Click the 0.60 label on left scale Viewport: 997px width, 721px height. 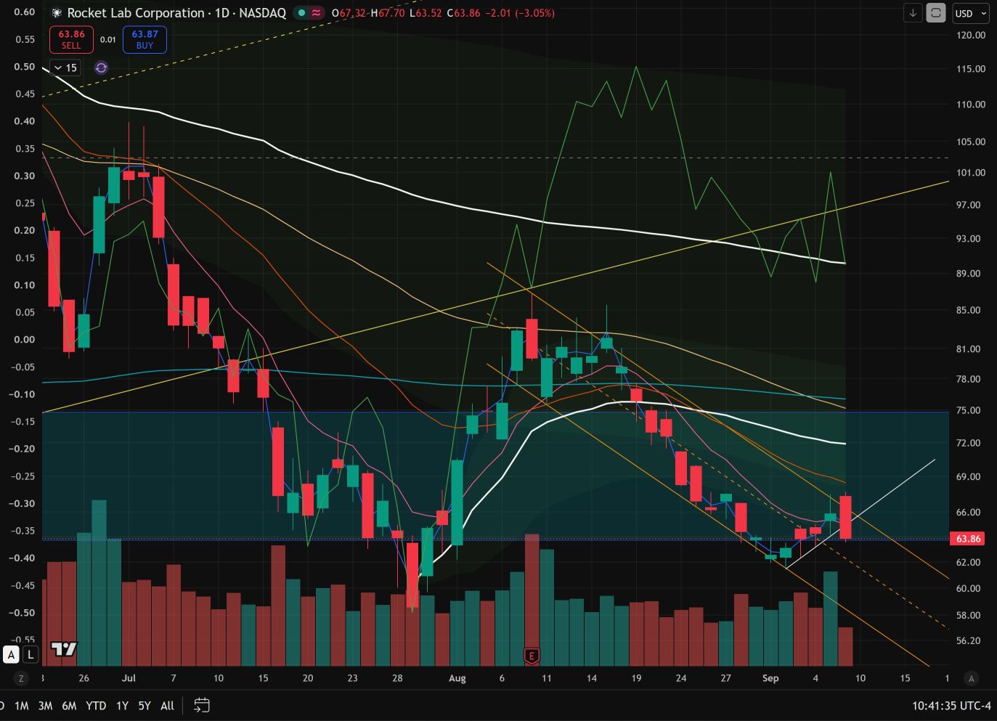(x=25, y=12)
